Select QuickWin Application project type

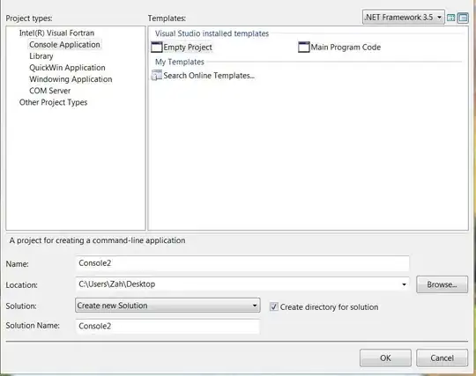(67, 68)
